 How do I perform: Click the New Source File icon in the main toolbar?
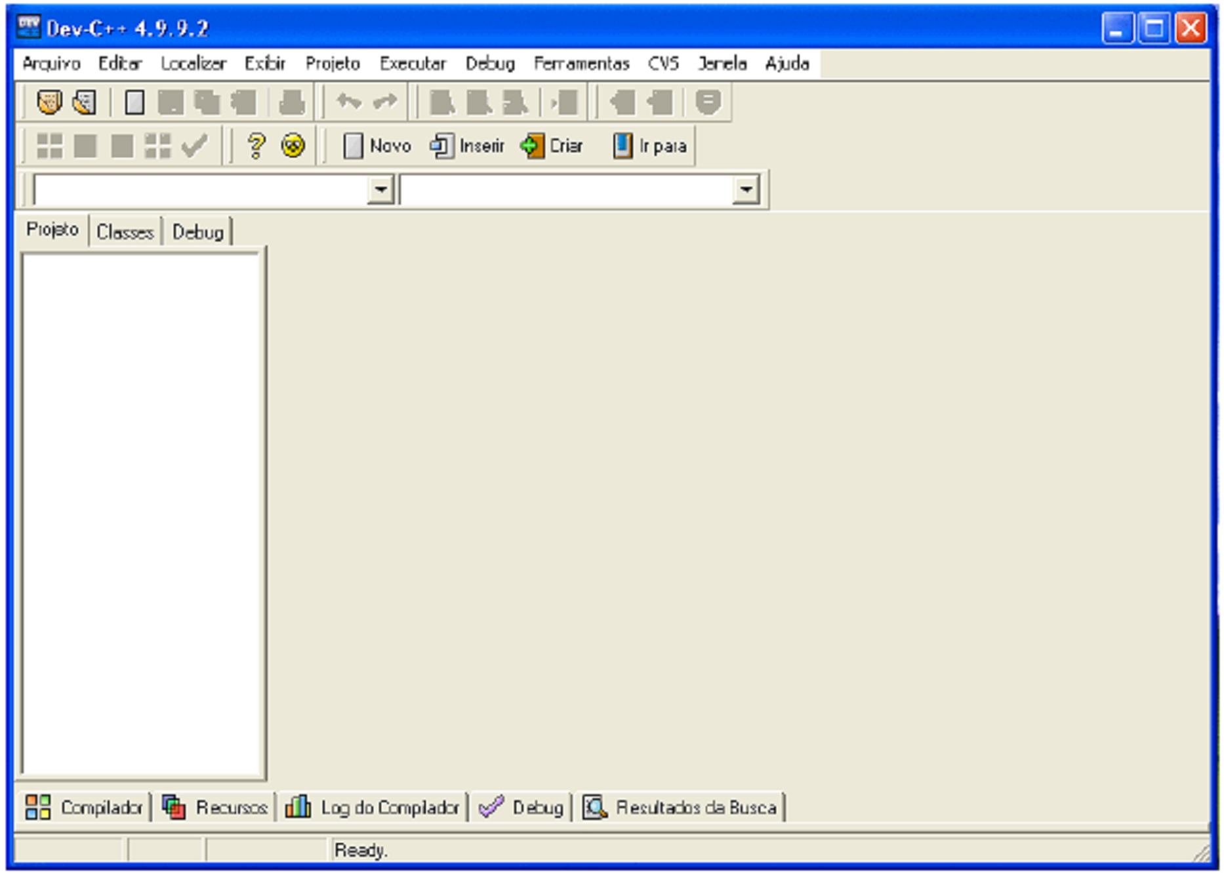(134, 102)
